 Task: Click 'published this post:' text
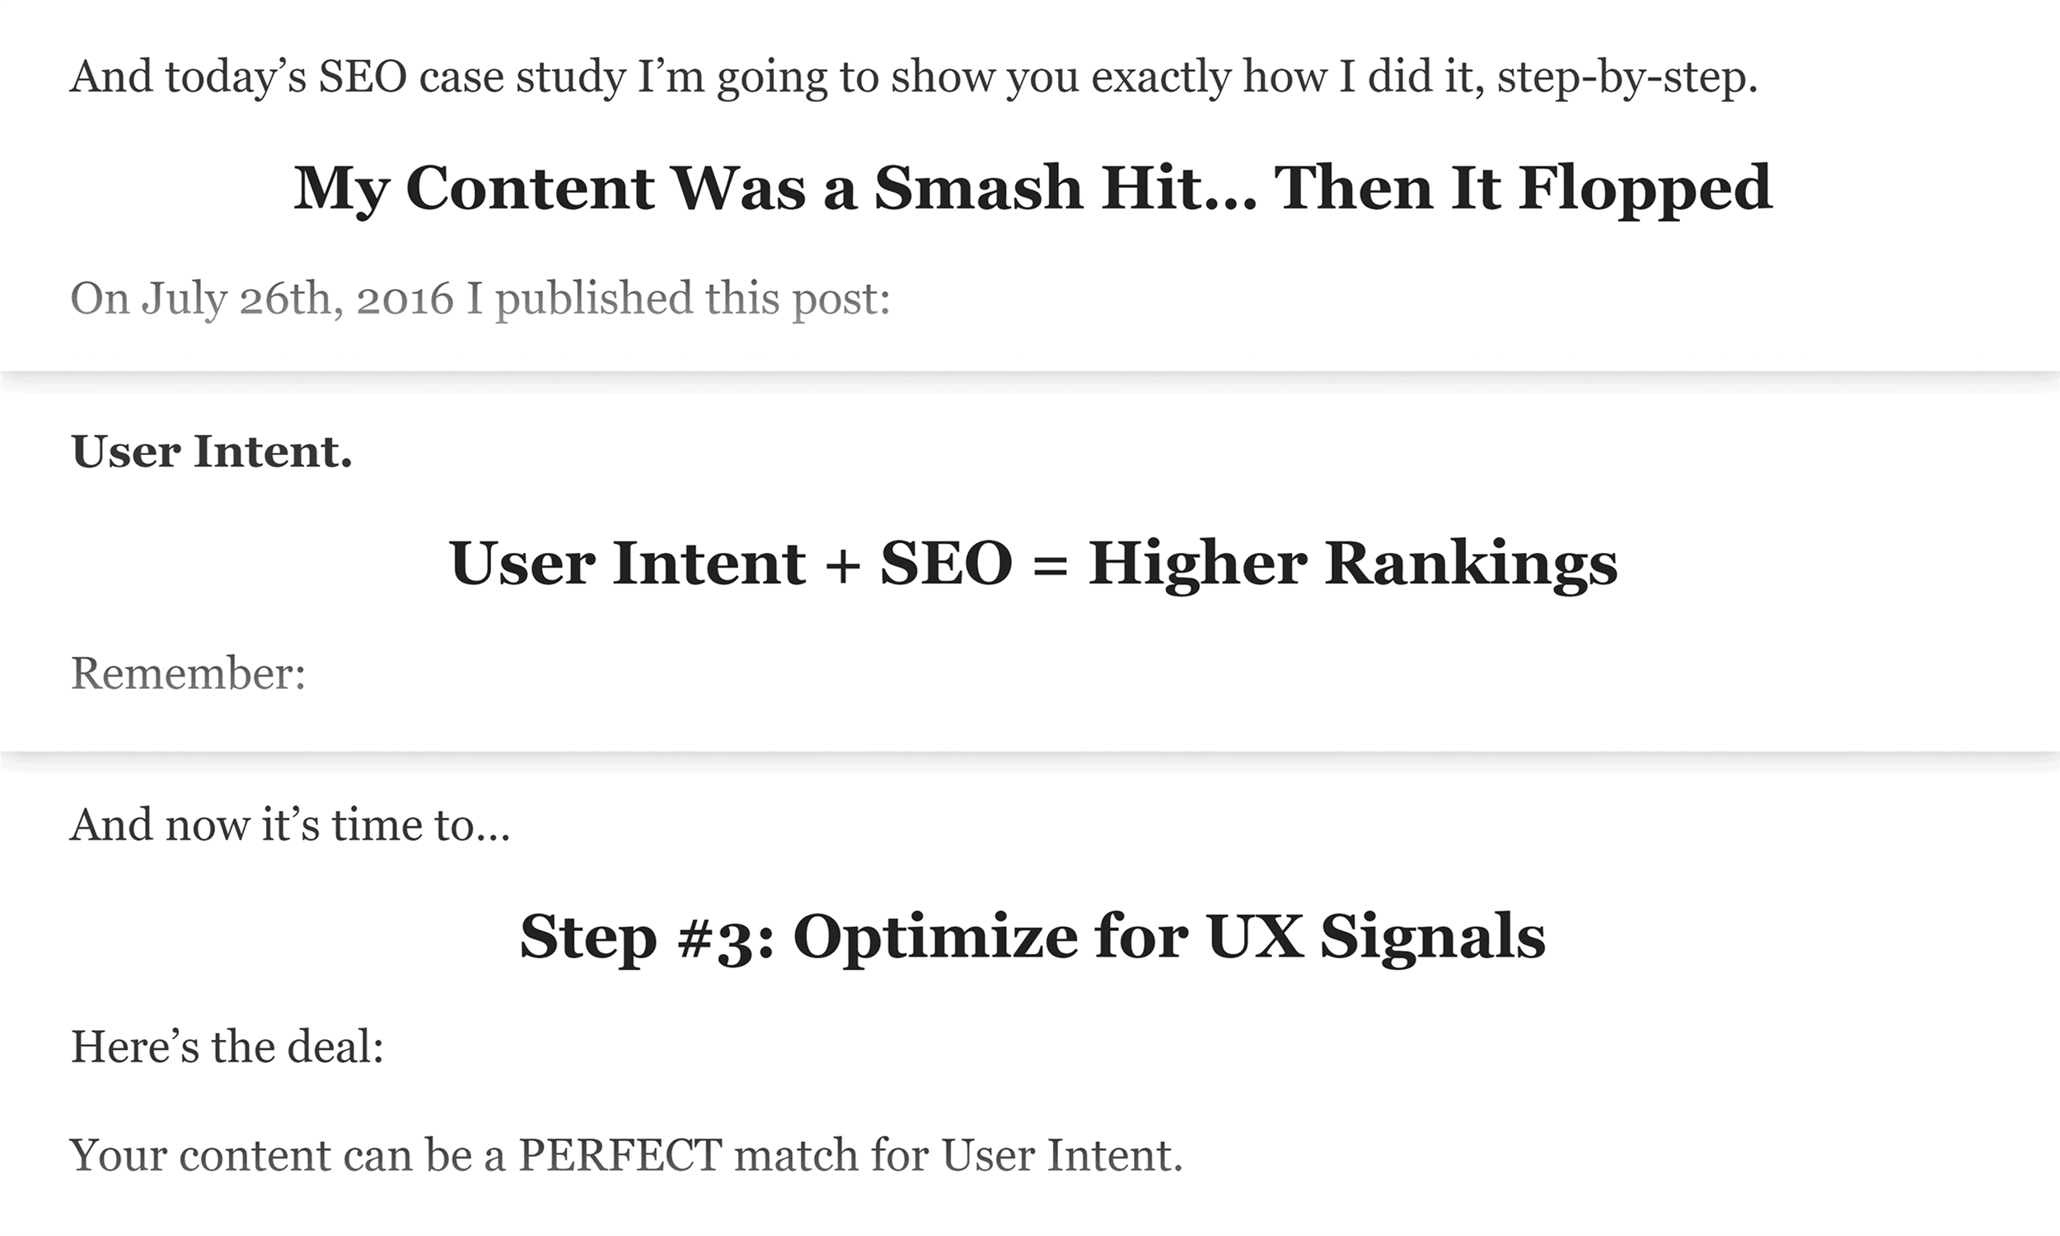pyautogui.click(x=694, y=300)
